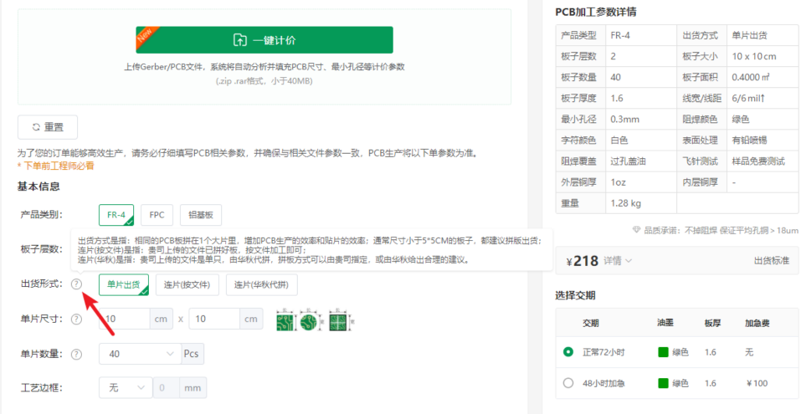Click the 一键计价 upload button

(264, 40)
